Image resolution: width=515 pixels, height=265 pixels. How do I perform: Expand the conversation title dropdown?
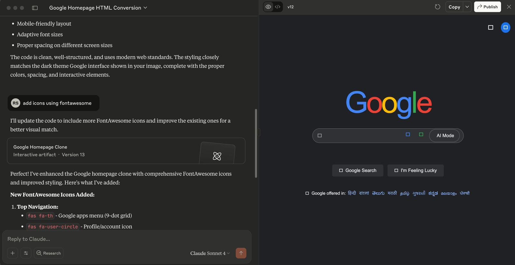(145, 8)
